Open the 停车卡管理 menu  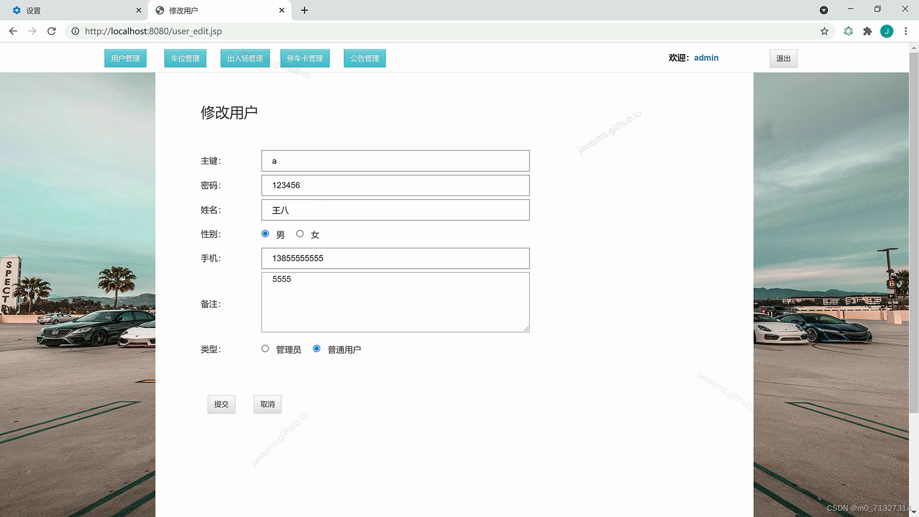pos(305,58)
